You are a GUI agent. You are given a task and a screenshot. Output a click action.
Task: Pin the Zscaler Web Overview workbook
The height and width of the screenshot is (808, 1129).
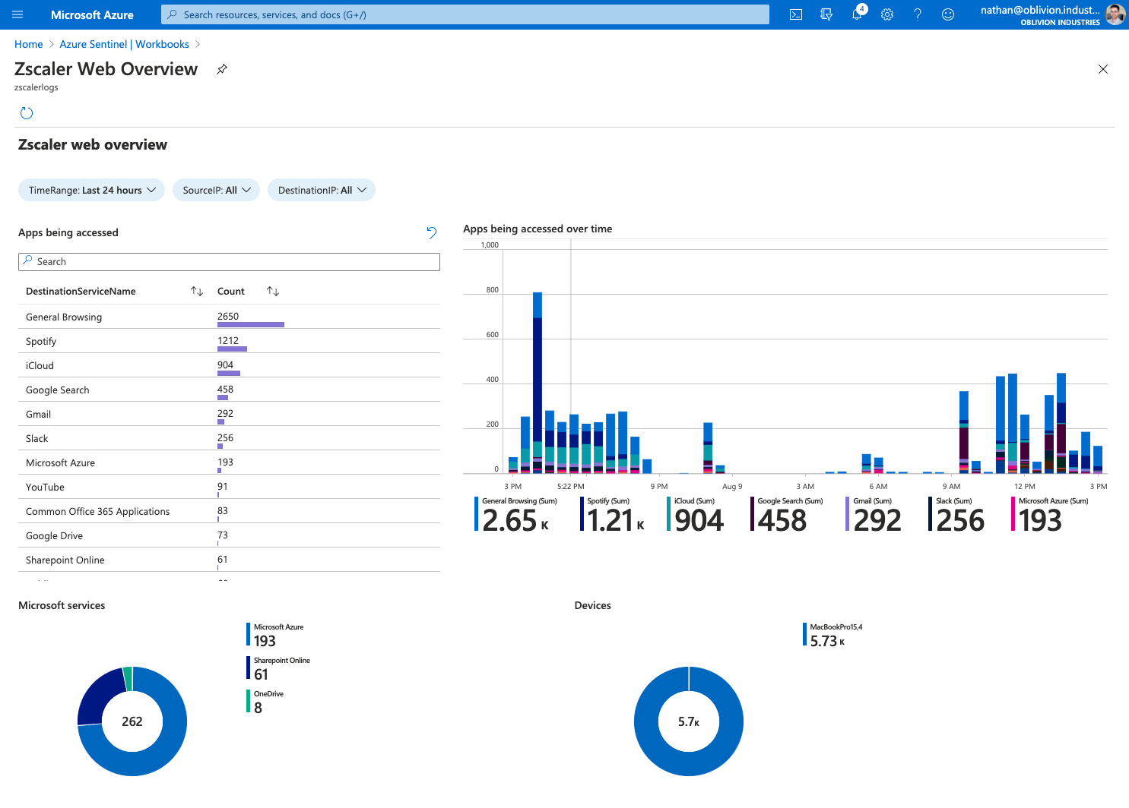pyautogui.click(x=222, y=69)
